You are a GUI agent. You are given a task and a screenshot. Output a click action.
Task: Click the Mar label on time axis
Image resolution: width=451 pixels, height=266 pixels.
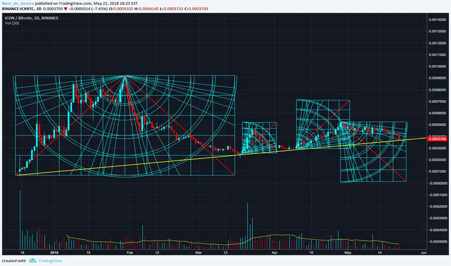tap(198, 253)
